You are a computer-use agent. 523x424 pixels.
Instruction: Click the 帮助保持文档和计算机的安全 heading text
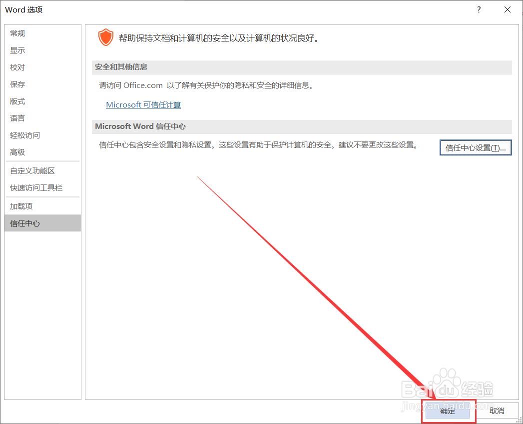pos(219,38)
